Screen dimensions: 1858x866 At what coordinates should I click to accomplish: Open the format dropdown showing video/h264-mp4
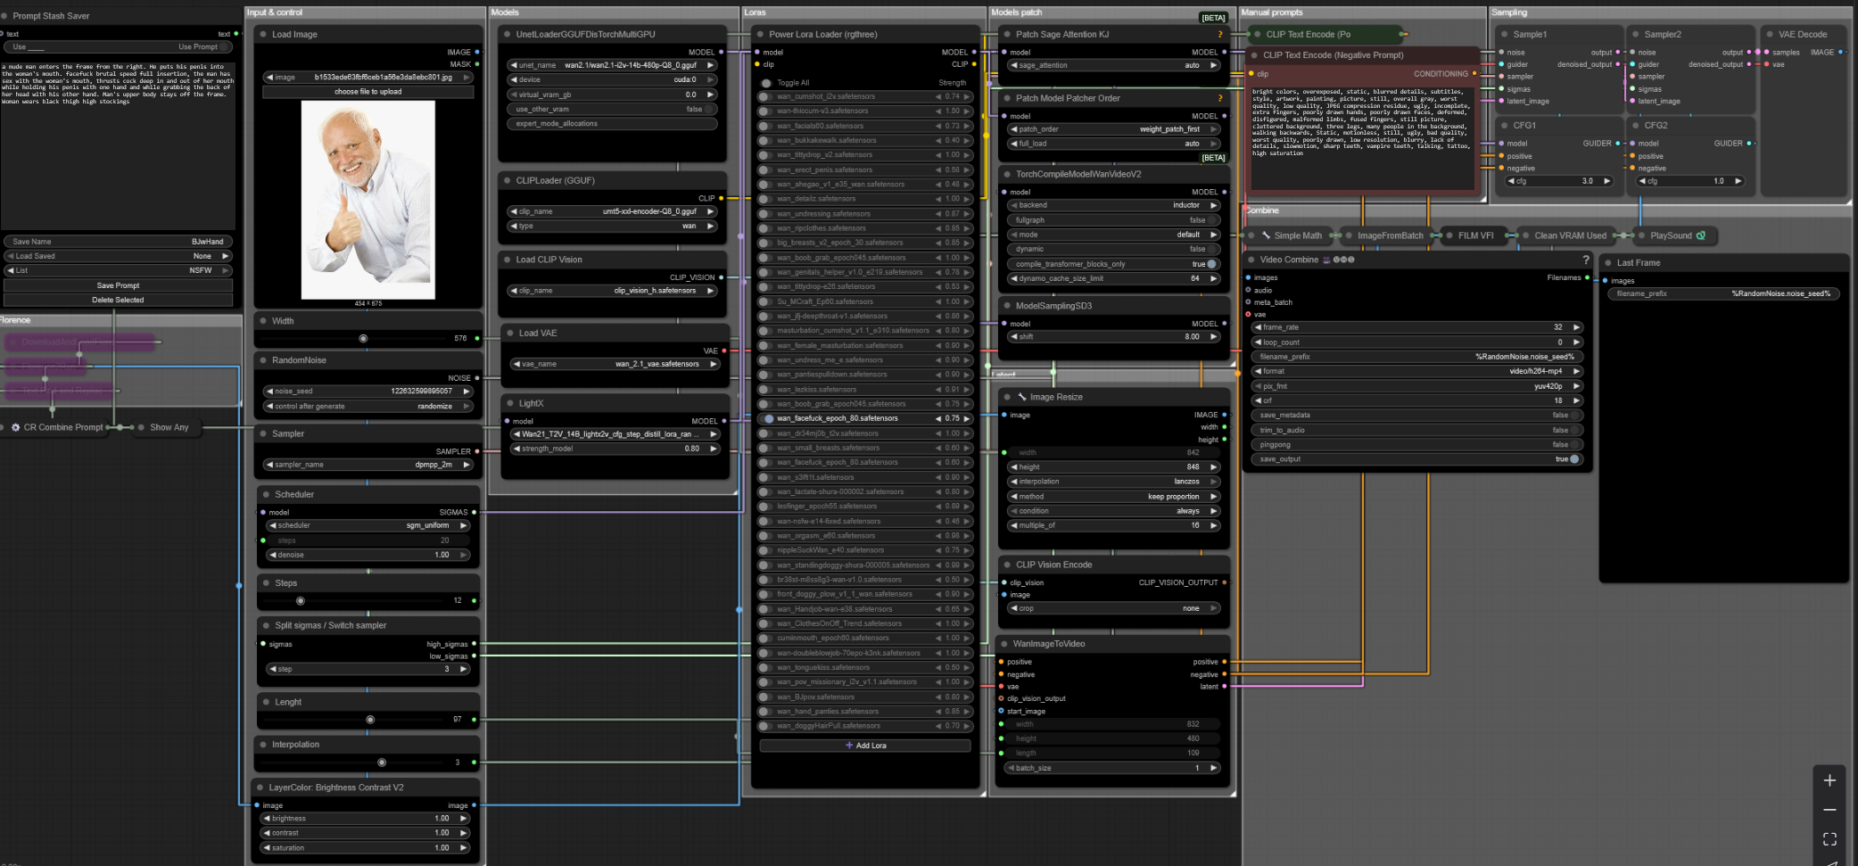coord(1417,371)
